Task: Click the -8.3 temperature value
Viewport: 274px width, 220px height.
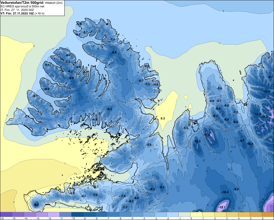Action: [131, 201]
